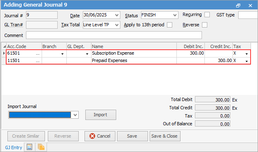Click the Import button
This screenshot has width=258, height=152.
101,115
